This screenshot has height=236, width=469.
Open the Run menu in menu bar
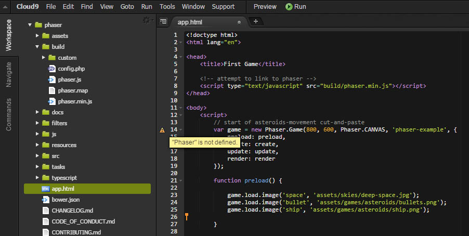point(147,7)
